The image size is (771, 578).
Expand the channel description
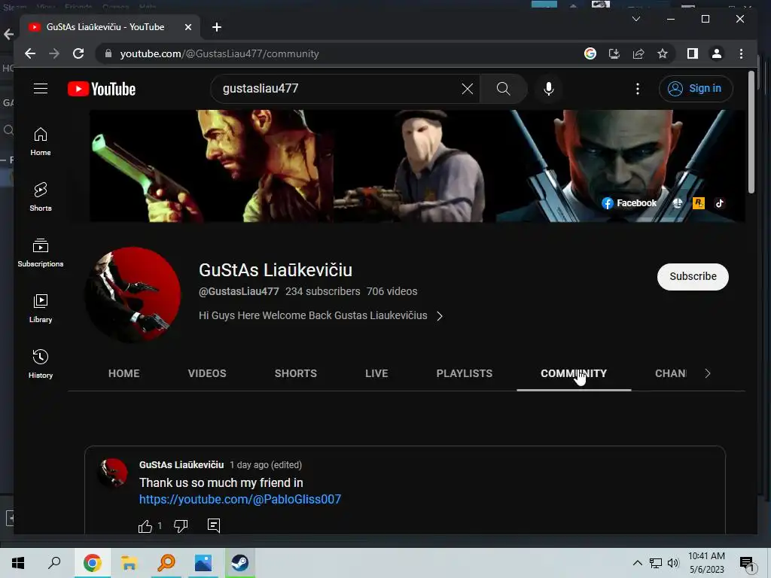point(439,316)
